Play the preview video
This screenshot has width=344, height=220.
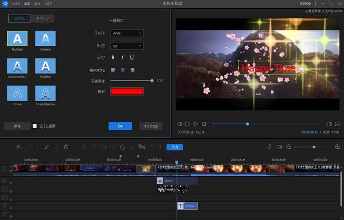click(187, 124)
